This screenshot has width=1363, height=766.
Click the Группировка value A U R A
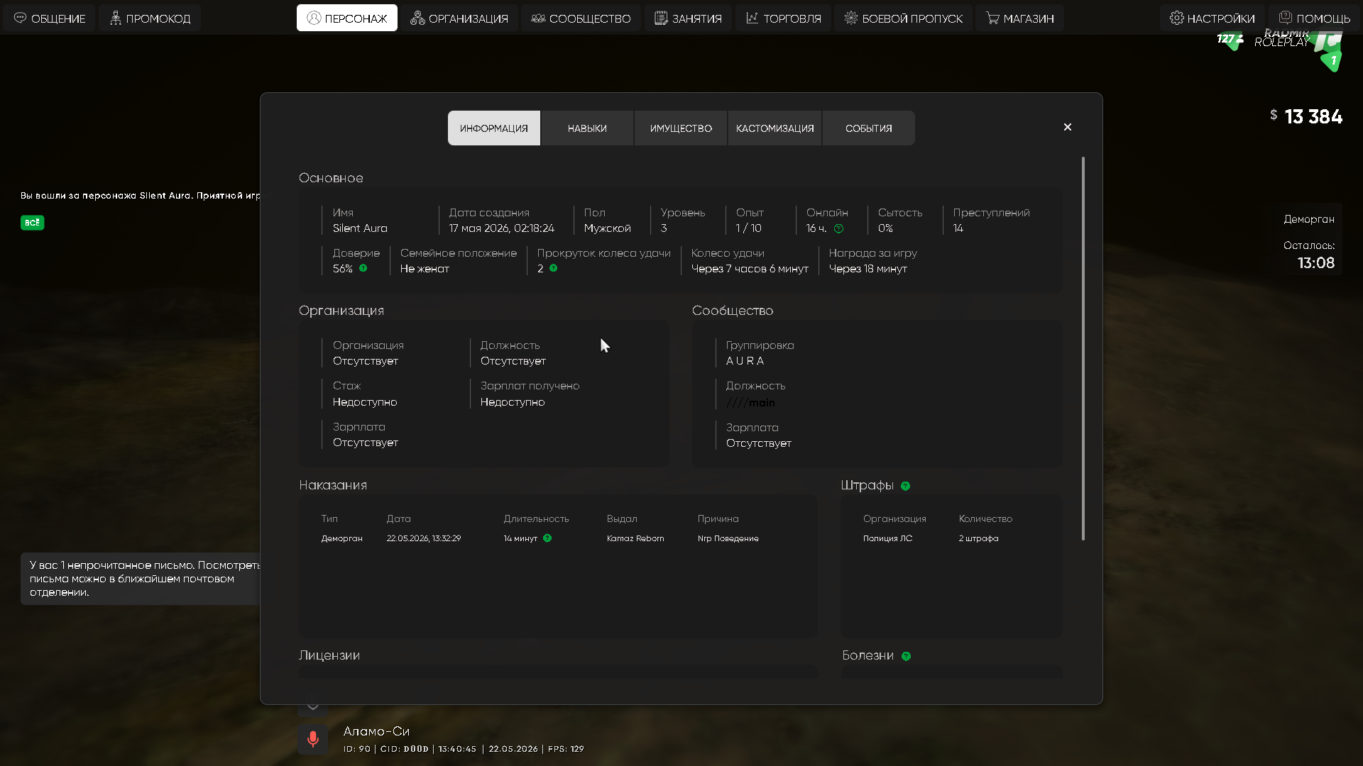coord(745,361)
